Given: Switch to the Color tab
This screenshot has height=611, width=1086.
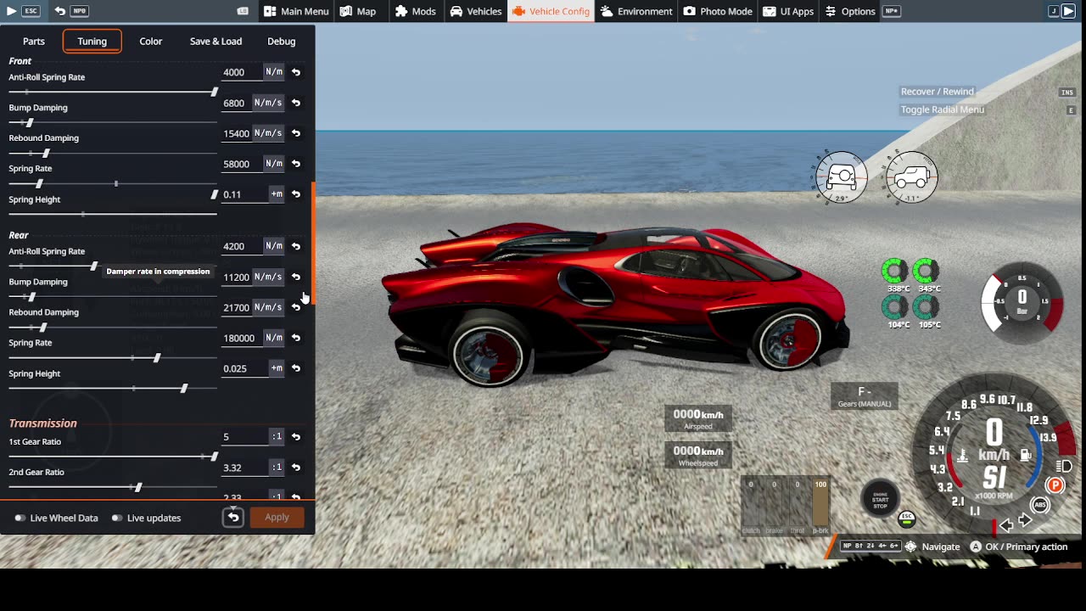Looking at the screenshot, I should pos(151,41).
